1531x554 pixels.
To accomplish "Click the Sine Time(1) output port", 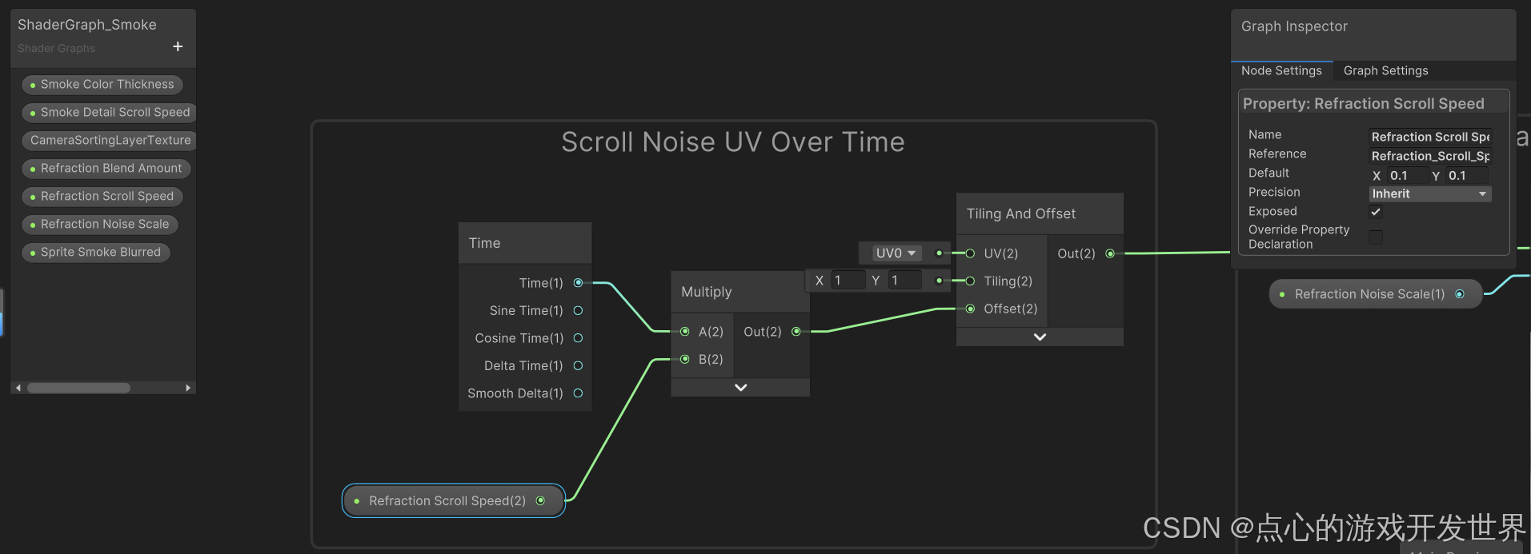I will [578, 310].
